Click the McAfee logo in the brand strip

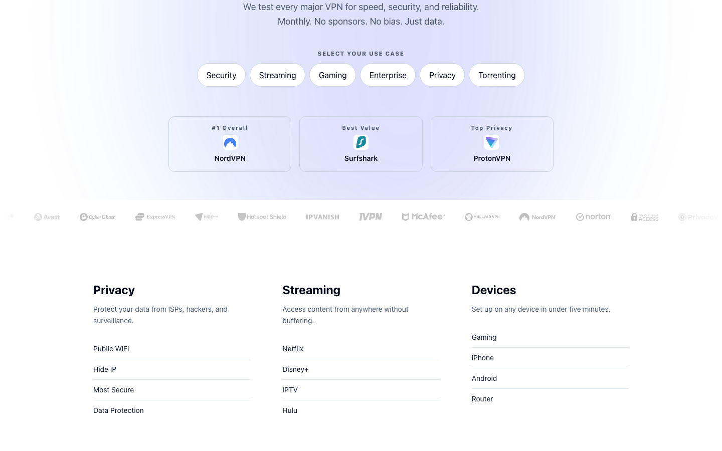click(x=423, y=216)
